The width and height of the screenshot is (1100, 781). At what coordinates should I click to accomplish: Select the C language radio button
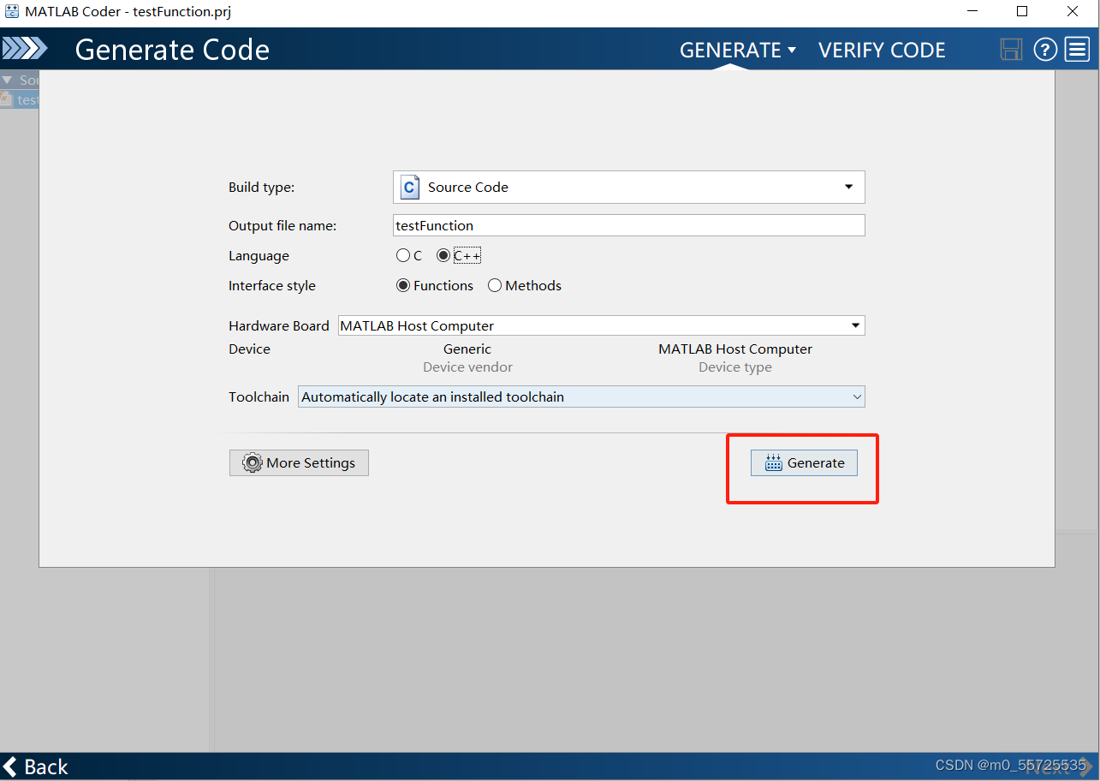click(x=402, y=255)
